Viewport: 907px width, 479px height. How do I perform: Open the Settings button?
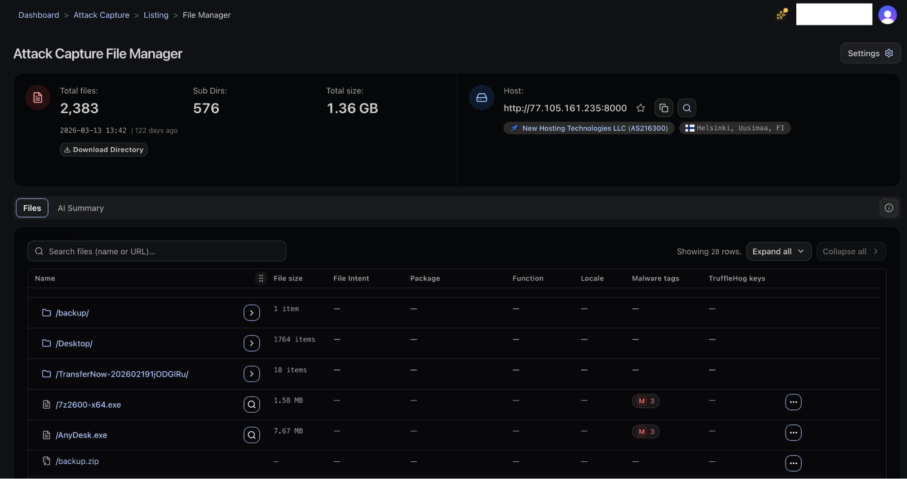click(870, 53)
